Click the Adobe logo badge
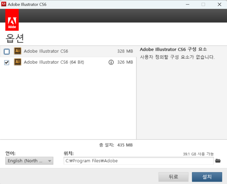 point(12,20)
